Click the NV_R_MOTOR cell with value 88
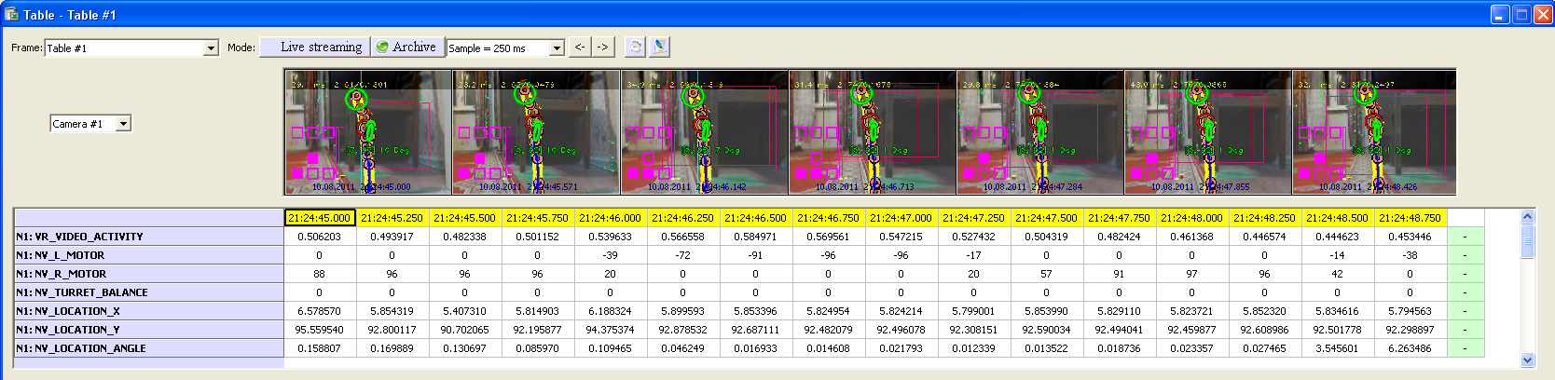Image resolution: width=1555 pixels, height=380 pixels. (x=319, y=274)
